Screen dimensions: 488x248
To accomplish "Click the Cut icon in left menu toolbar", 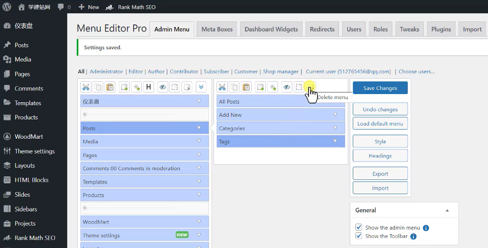I will [x=86, y=87].
